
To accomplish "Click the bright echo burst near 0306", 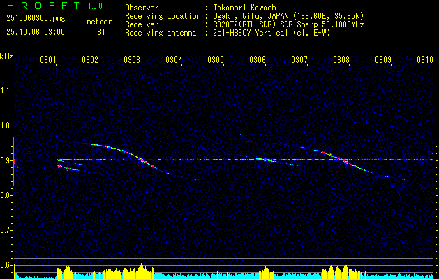I will [x=264, y=160].
